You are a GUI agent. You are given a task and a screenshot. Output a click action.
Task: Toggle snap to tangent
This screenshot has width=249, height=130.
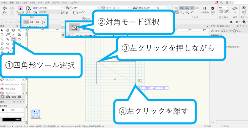tap(192, 12)
